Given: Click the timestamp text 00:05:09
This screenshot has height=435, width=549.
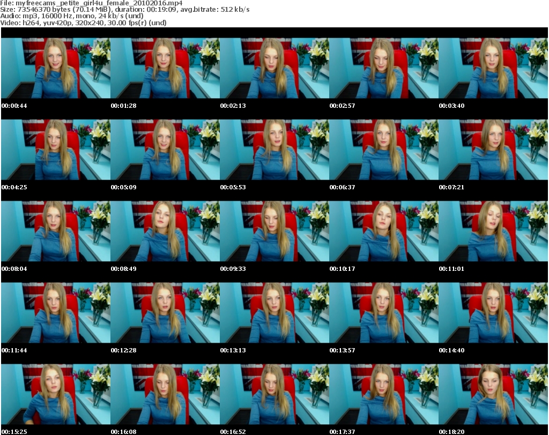Looking at the screenshot, I should pos(124,187).
